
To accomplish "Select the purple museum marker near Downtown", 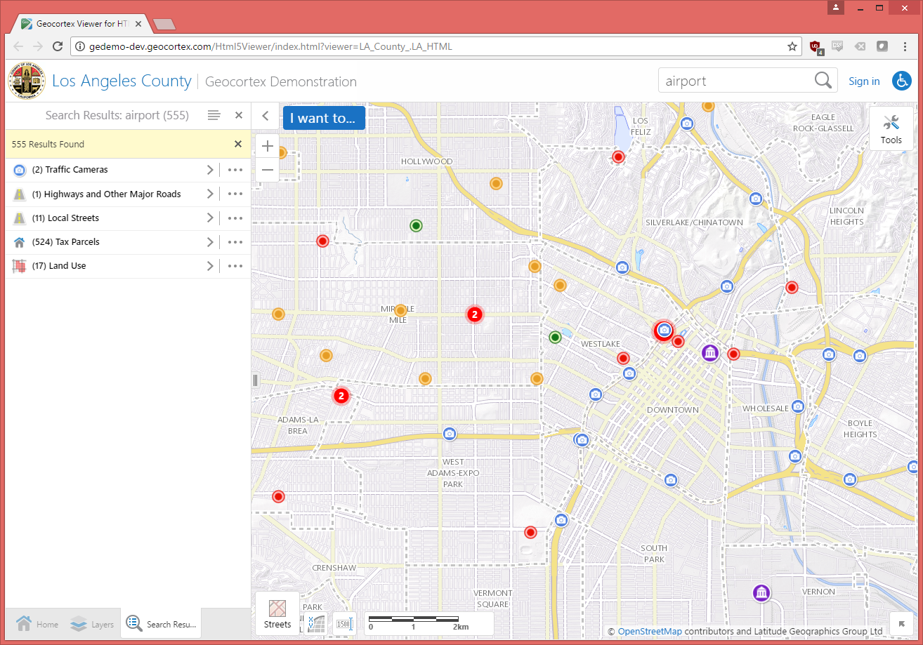I will (x=710, y=352).
